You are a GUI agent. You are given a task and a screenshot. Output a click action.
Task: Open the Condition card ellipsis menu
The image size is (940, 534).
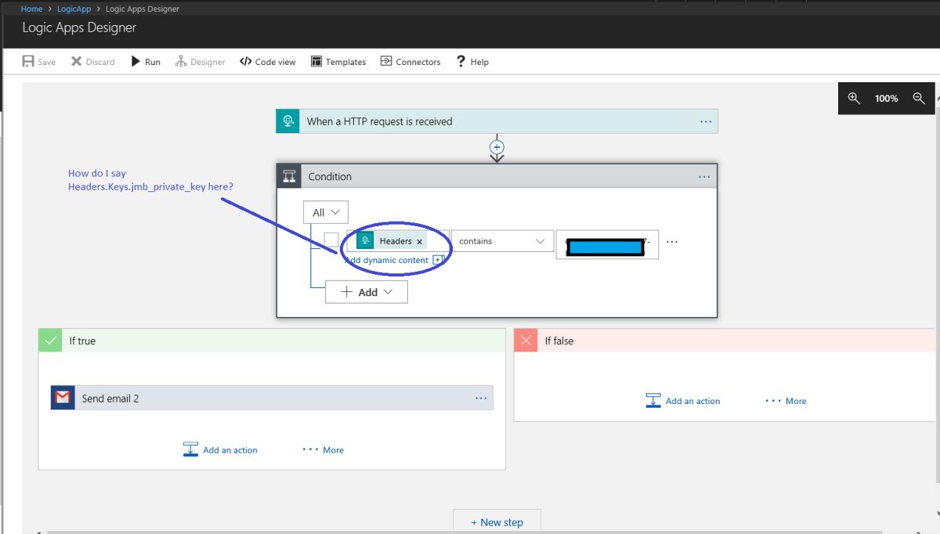[704, 177]
